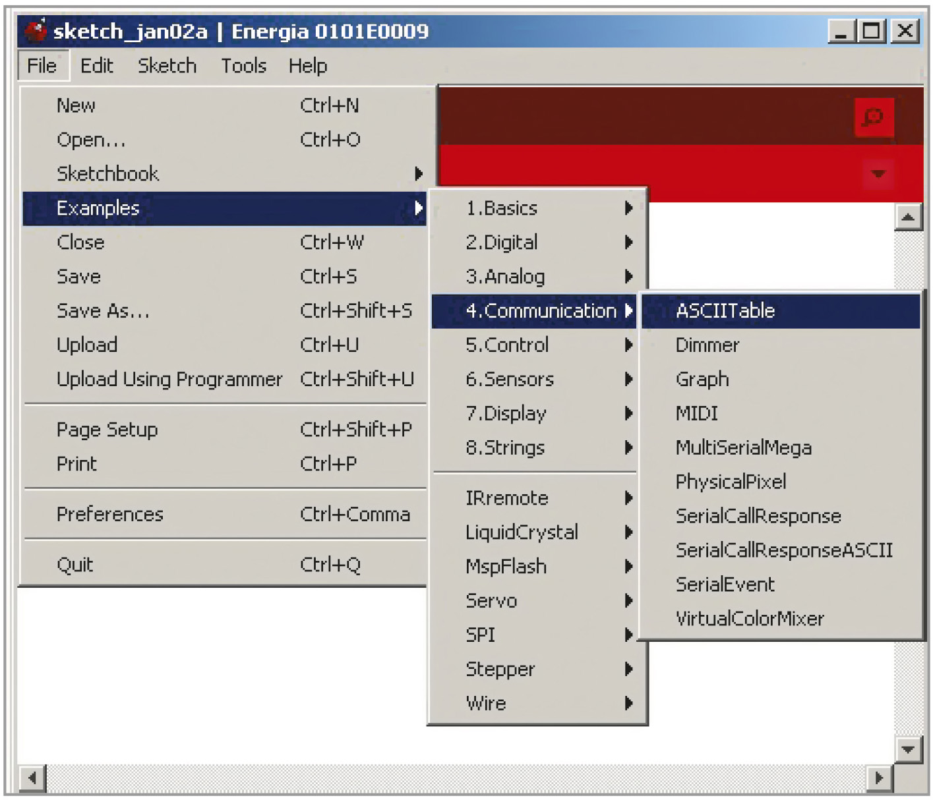Expand the SPI library examples
The width and height of the screenshot is (933, 800).
pyautogui.click(x=535, y=635)
